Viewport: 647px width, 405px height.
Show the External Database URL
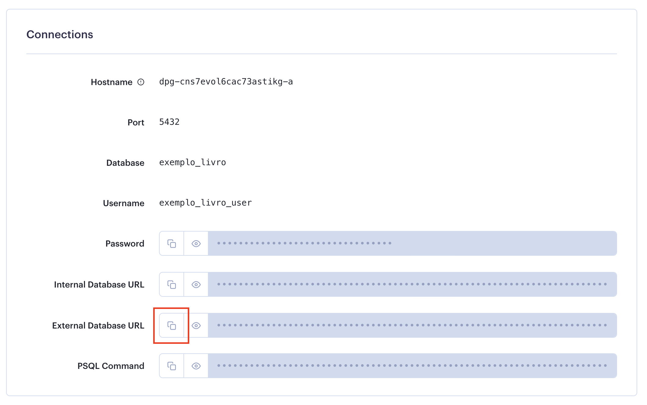coord(196,325)
